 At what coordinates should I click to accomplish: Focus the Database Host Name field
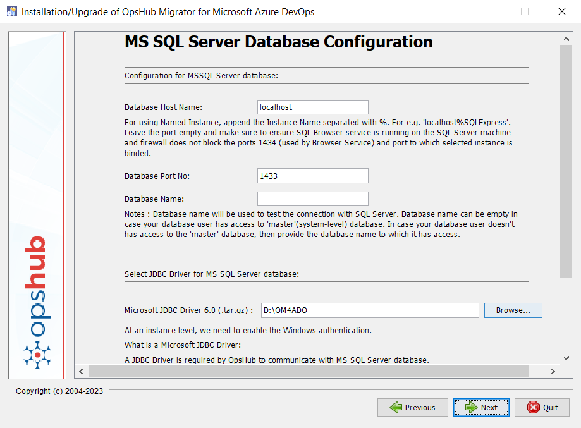tap(312, 107)
